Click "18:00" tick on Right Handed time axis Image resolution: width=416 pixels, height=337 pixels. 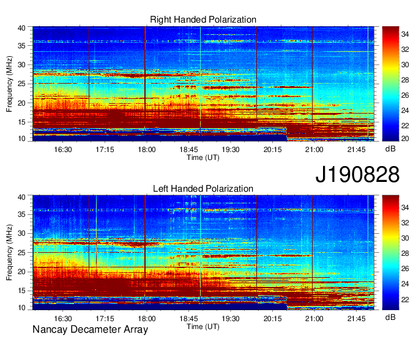point(147,150)
